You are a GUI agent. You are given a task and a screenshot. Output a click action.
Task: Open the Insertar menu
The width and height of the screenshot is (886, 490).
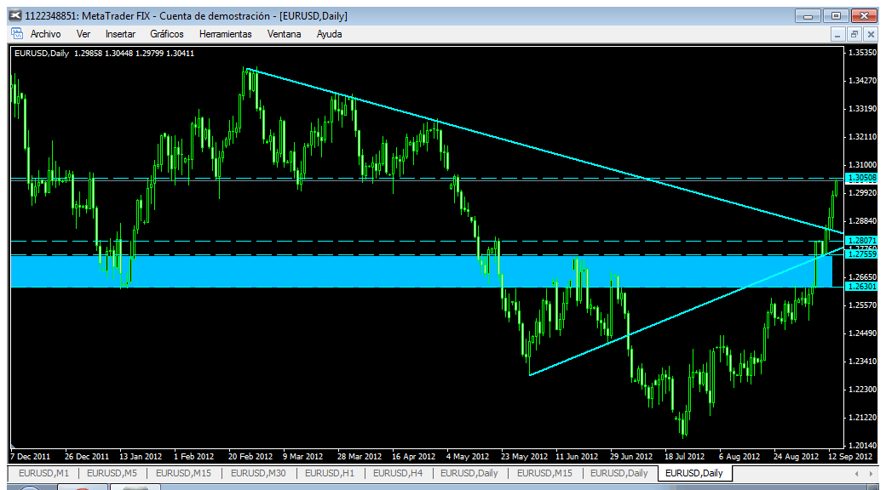(x=120, y=34)
